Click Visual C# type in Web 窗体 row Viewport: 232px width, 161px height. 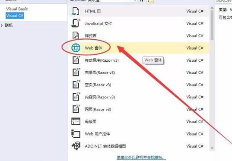coord(195,48)
